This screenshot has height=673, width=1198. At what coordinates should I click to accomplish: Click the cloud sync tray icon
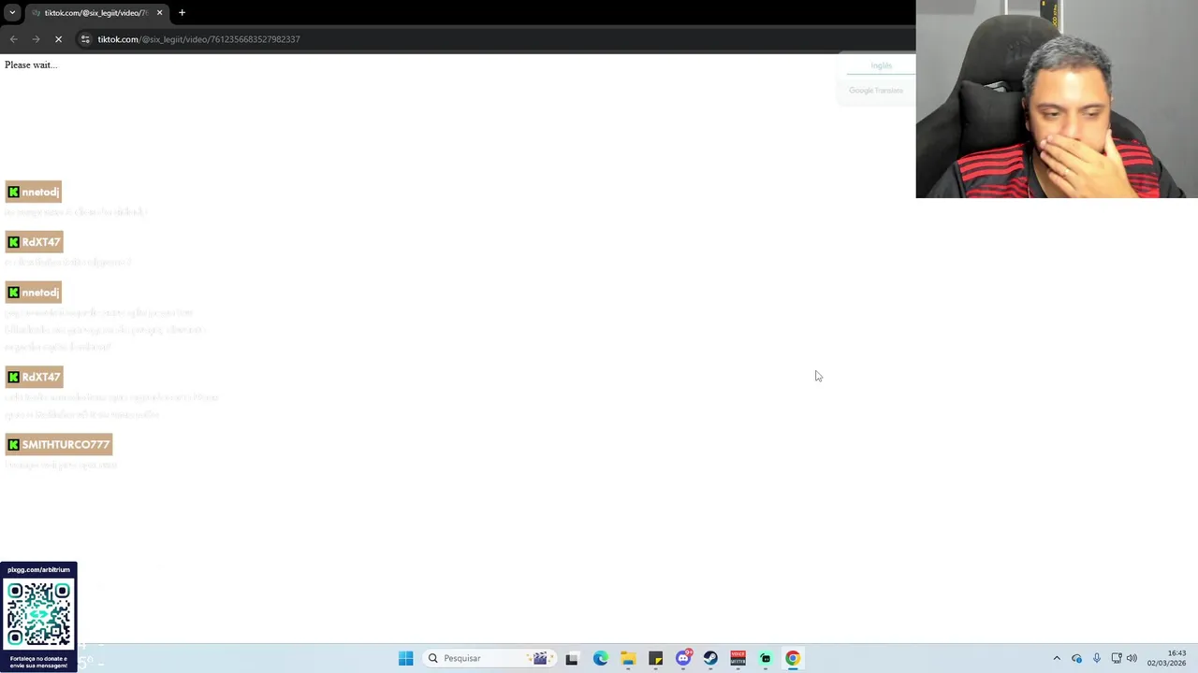pos(1076,658)
